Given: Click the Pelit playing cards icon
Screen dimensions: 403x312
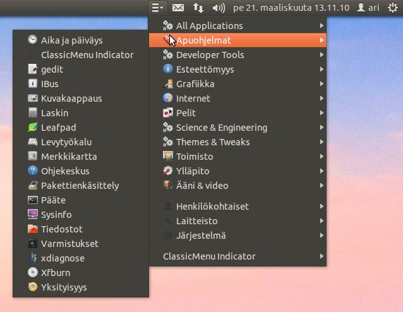Looking at the screenshot, I should coord(168,113).
